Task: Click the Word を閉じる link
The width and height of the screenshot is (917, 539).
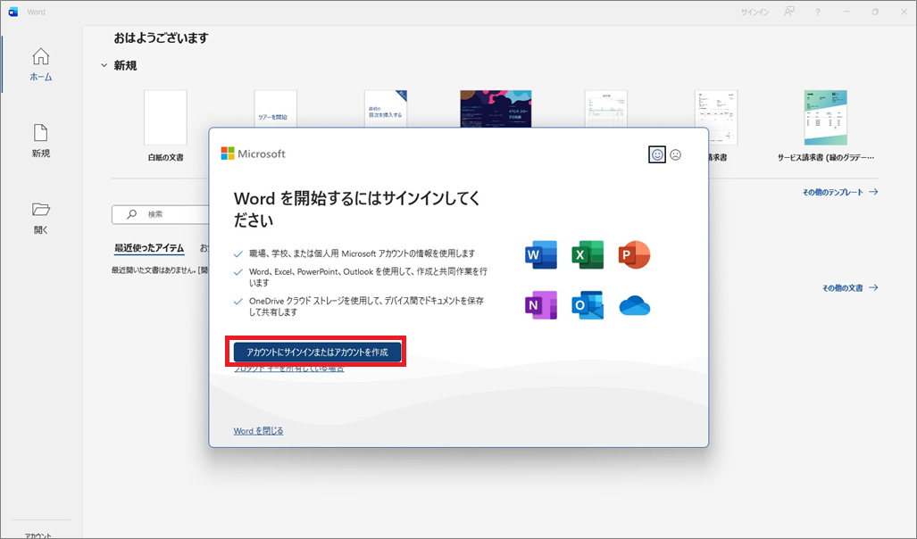Action: click(x=258, y=431)
